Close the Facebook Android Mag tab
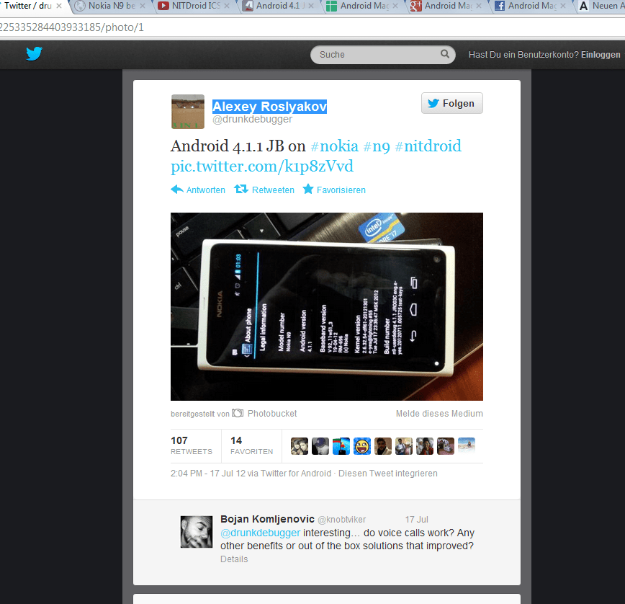 pos(563,6)
